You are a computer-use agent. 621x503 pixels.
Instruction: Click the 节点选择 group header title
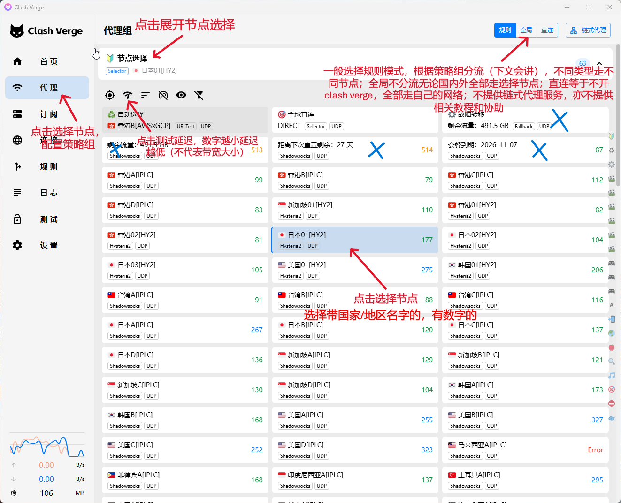click(x=132, y=58)
